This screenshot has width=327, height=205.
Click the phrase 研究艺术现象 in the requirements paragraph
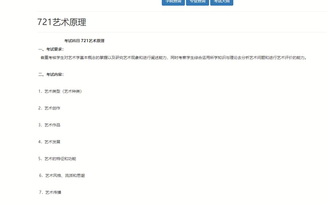(127, 58)
